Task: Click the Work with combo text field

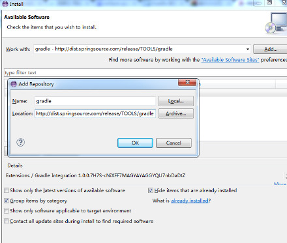Action: [x=139, y=49]
